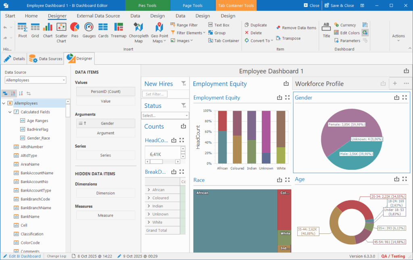Click Save & Close button
413x260 pixels.
pos(339,6)
